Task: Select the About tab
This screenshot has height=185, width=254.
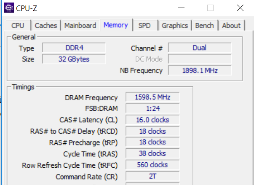Action: click(x=231, y=26)
